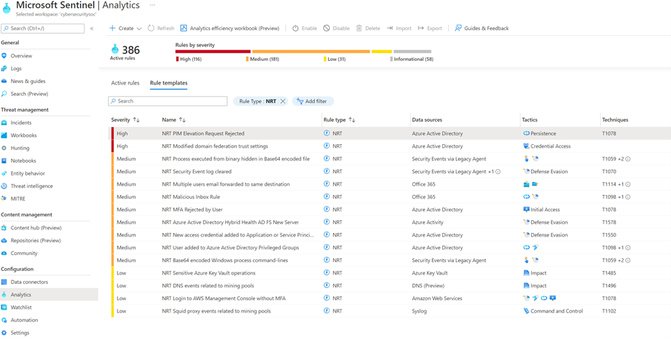Viewport: 671px width, 339px height.
Task: Open Repositories (Preview) in sidebar
Action: pos(36,241)
